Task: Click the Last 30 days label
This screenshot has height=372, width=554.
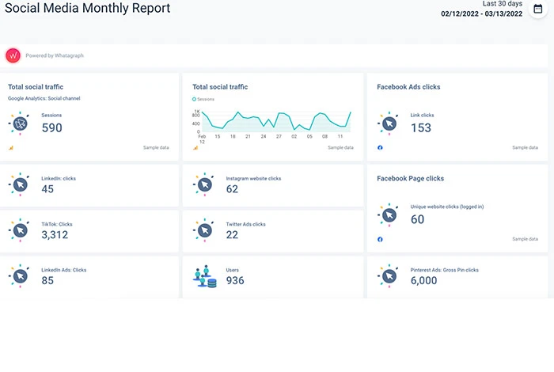Action: coord(503,4)
